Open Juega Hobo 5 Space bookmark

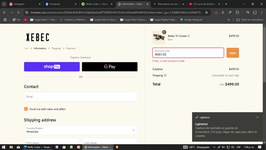click(133, 20)
